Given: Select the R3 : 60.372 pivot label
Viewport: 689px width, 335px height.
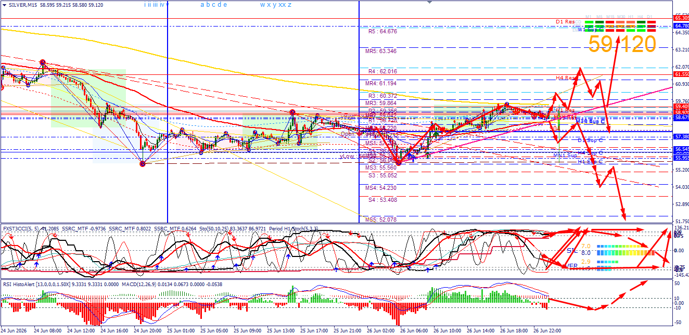Looking at the screenshot, I should 382,96.
